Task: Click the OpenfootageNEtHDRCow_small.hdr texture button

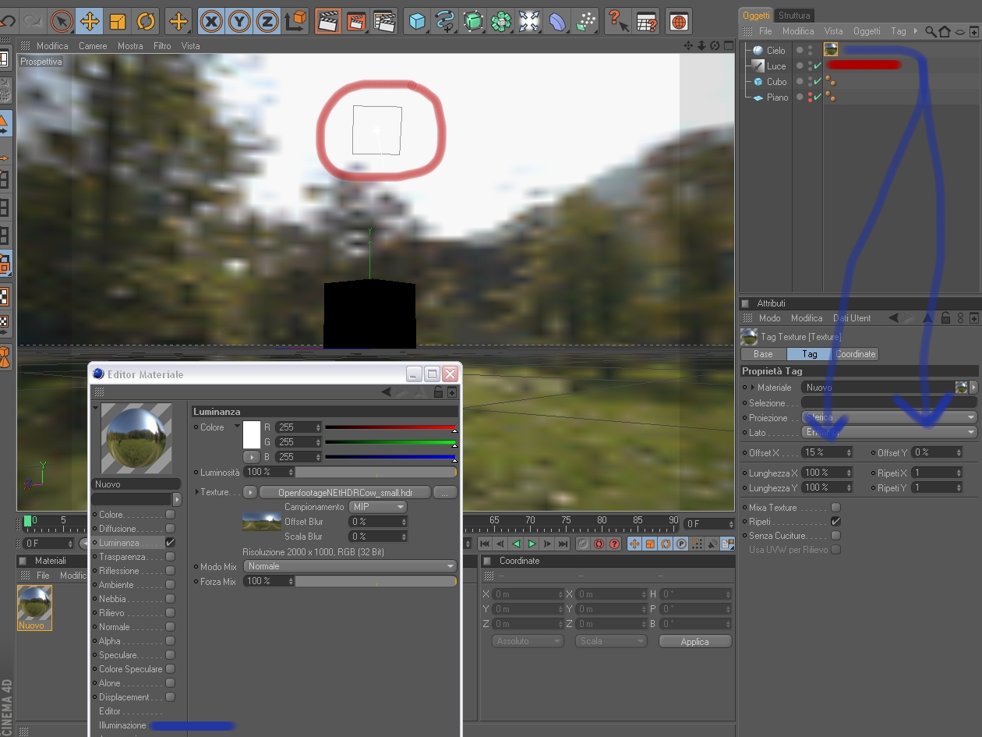Action: tap(345, 493)
